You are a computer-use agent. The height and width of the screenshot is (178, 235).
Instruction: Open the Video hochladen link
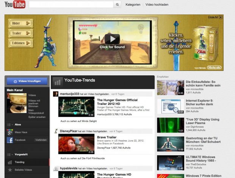pos(157,5)
